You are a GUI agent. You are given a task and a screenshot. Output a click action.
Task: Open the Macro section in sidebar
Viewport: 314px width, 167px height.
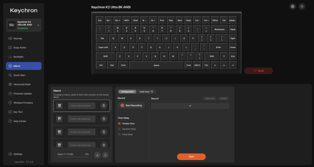24,66
